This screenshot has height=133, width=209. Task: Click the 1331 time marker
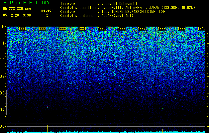22,29
